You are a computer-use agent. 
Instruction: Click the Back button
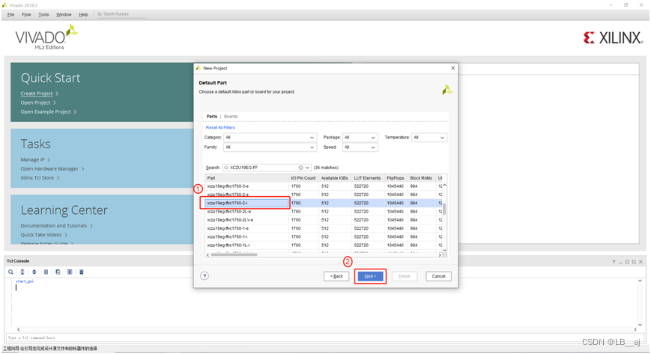tap(336, 276)
